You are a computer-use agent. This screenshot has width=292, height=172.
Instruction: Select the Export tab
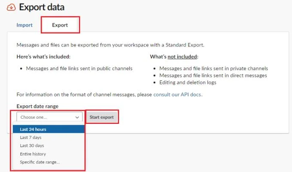point(60,25)
